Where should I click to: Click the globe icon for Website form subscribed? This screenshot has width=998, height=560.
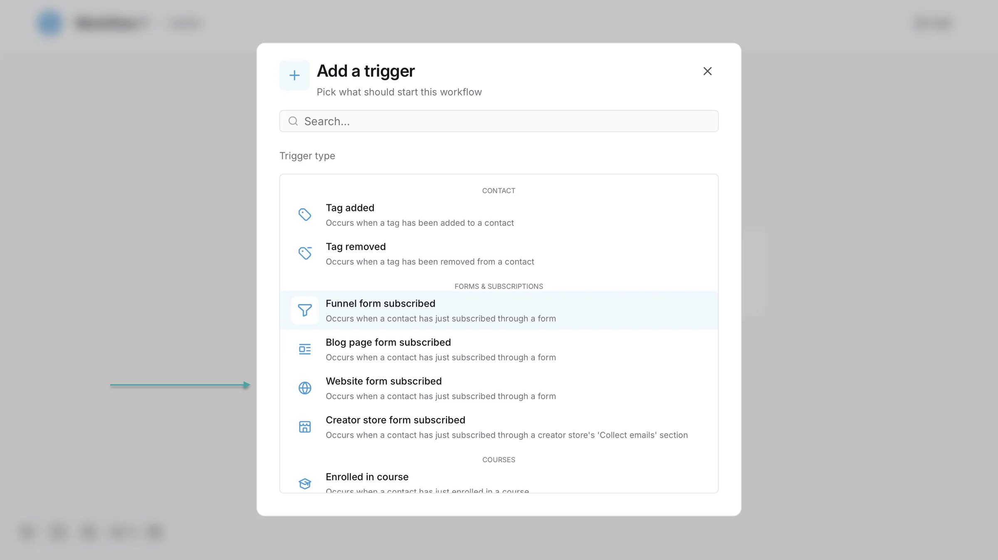click(305, 388)
